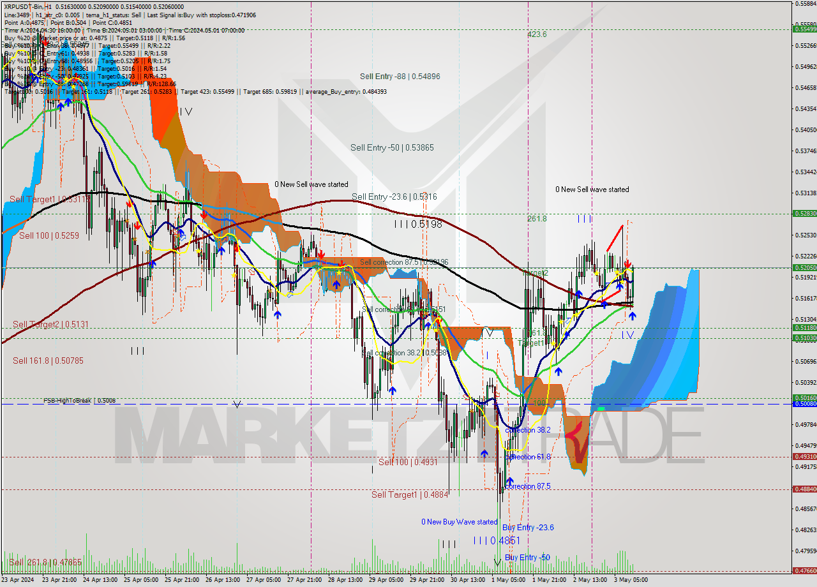
Task: Click the red 0.47660 price tag
Action: pos(804,570)
